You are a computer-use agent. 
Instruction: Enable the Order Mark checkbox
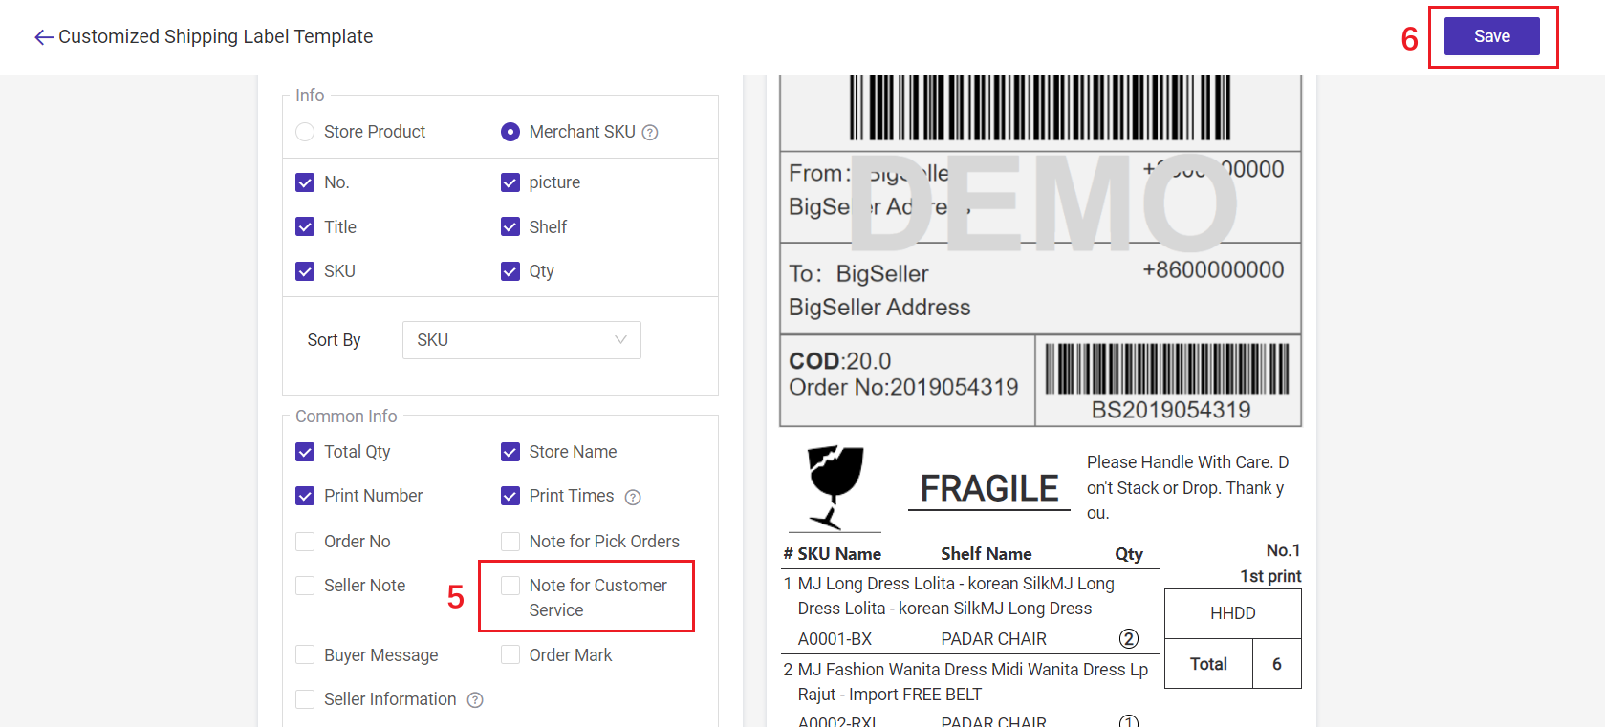[510, 655]
